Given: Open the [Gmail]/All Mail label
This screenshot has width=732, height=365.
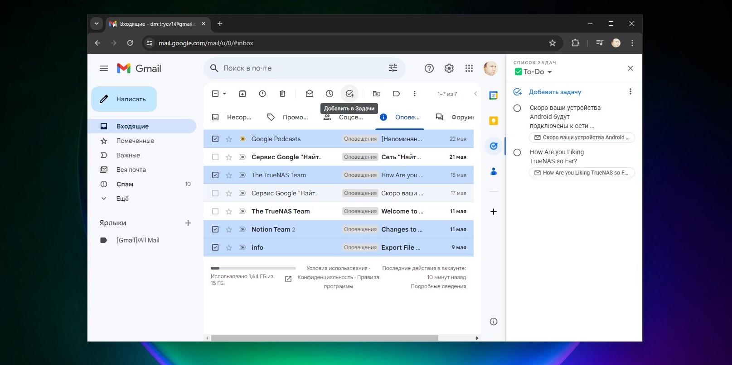Looking at the screenshot, I should [138, 240].
